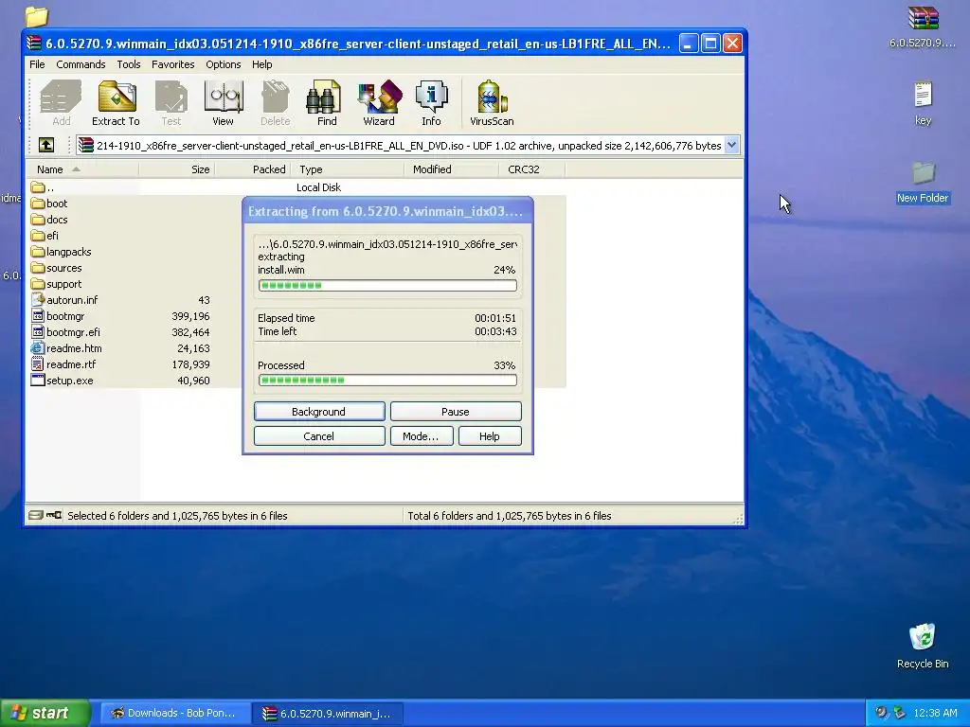Click the disk drive icon in status bar
970x727 pixels.
[x=36, y=515]
